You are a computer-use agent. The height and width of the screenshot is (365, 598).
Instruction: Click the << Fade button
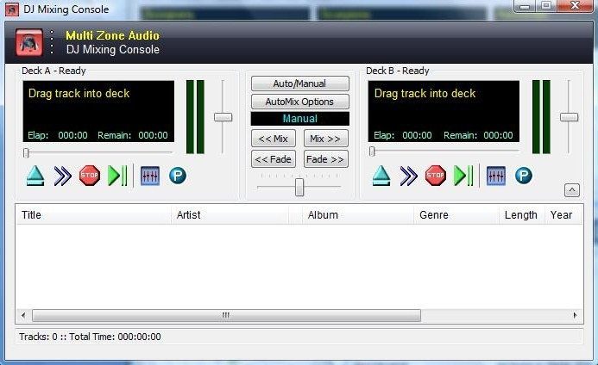pos(274,159)
